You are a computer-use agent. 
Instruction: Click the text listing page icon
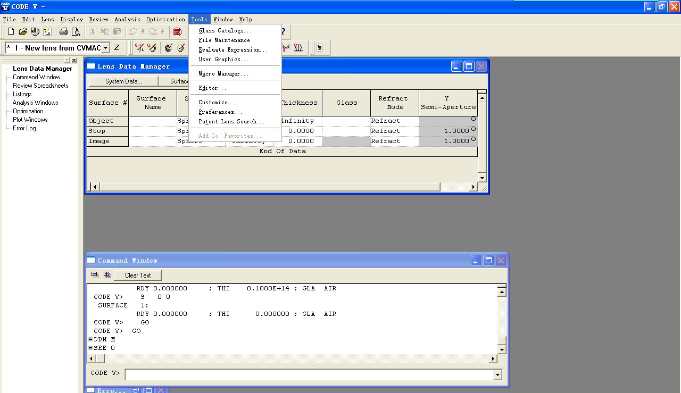[319, 48]
